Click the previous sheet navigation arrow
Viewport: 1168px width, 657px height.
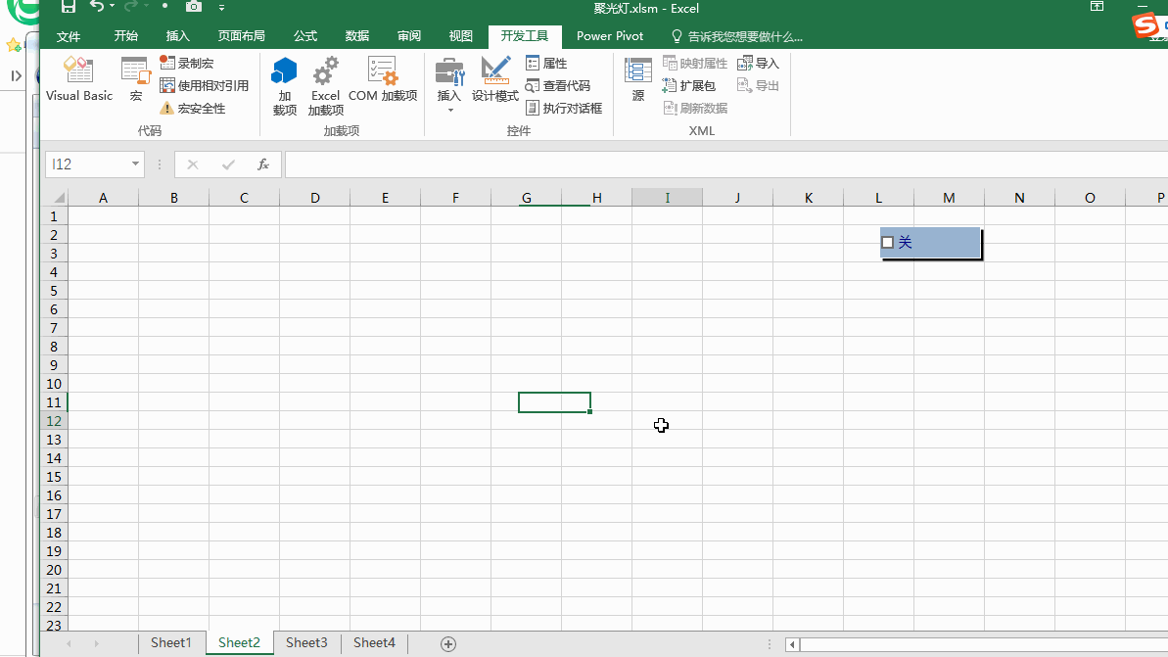click(x=70, y=643)
